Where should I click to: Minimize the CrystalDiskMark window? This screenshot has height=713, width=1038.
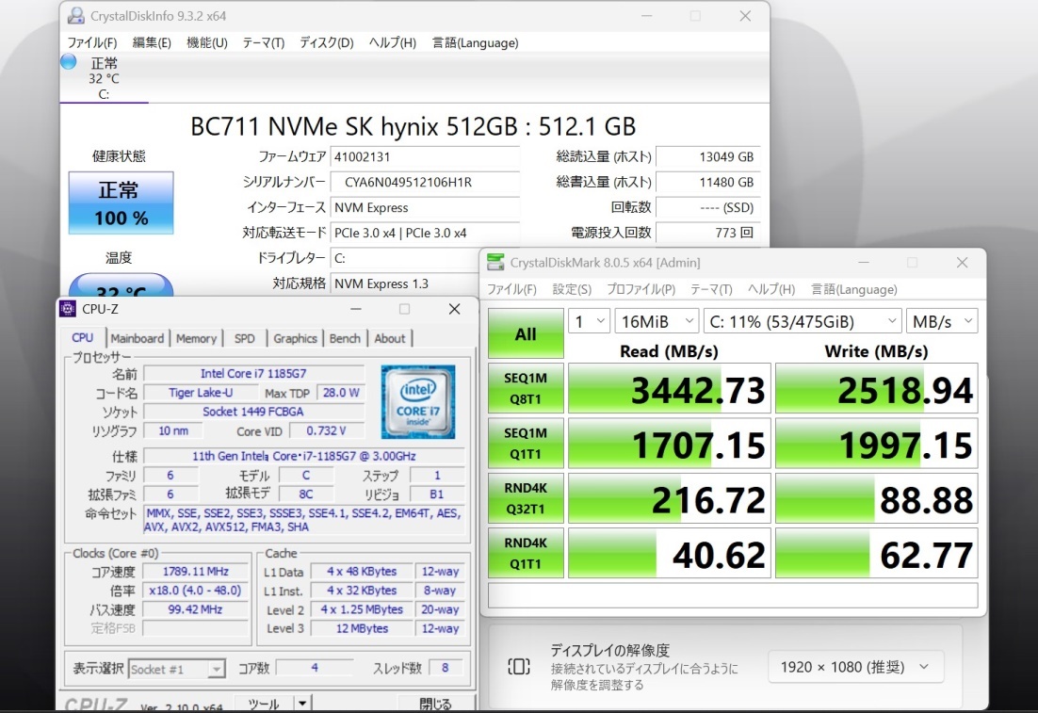click(x=863, y=263)
